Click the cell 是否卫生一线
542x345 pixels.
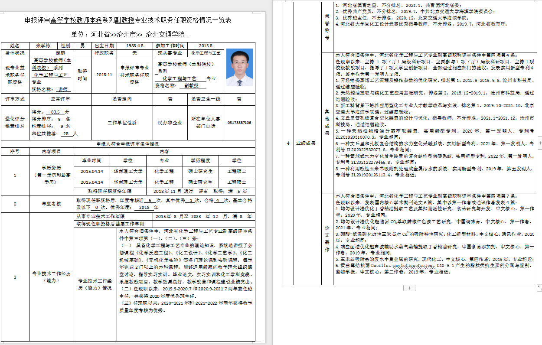(x=206, y=99)
